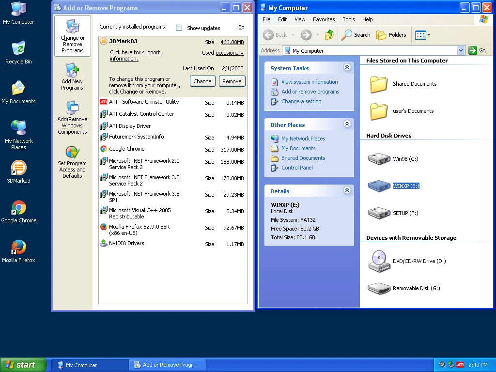496x372 pixels.
Task: Open Back button history dropdown arrow
Action: (293, 35)
